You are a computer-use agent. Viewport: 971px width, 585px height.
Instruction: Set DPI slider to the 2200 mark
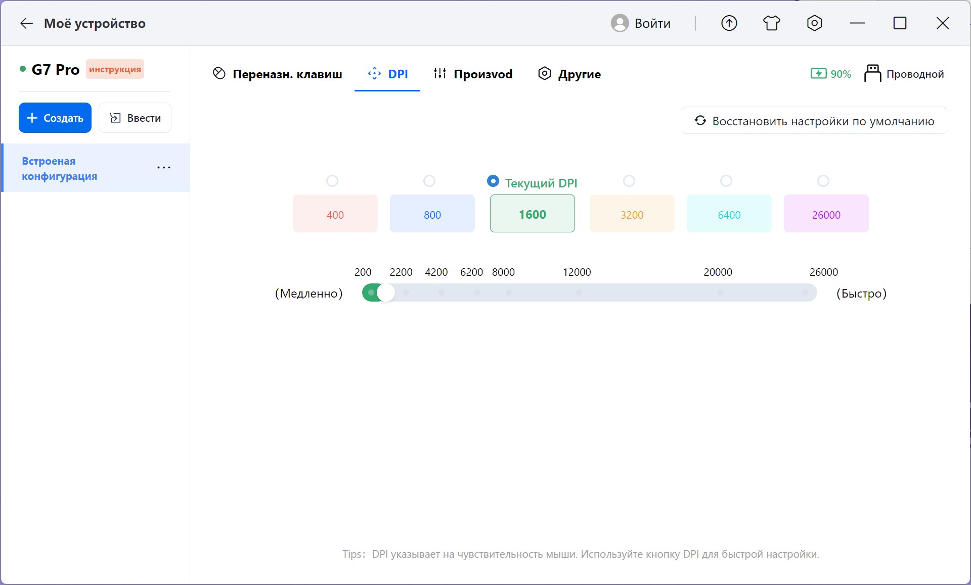[x=406, y=292]
